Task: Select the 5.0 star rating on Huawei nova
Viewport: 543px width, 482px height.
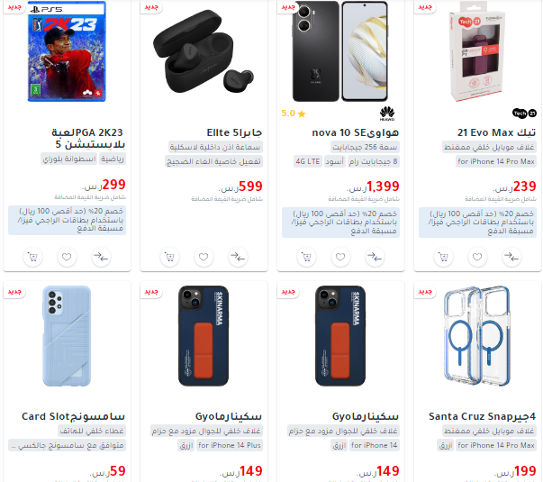Action: click(294, 114)
